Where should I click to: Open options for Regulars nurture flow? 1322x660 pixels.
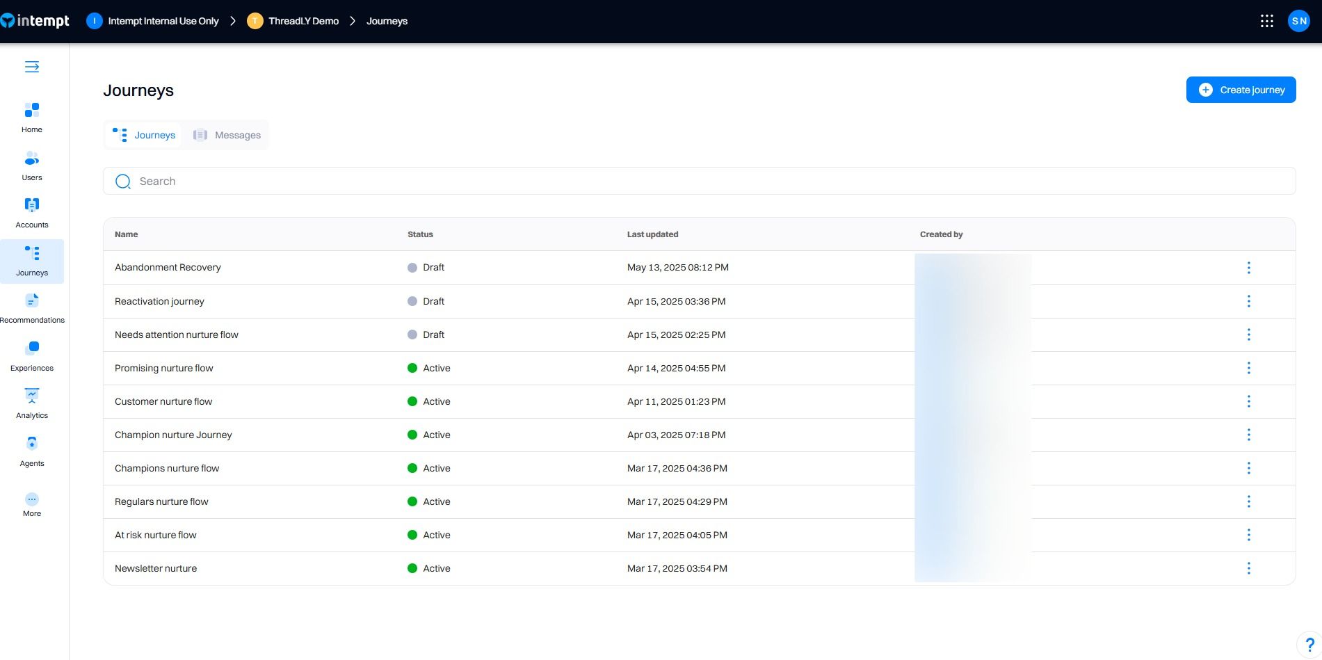1249,501
